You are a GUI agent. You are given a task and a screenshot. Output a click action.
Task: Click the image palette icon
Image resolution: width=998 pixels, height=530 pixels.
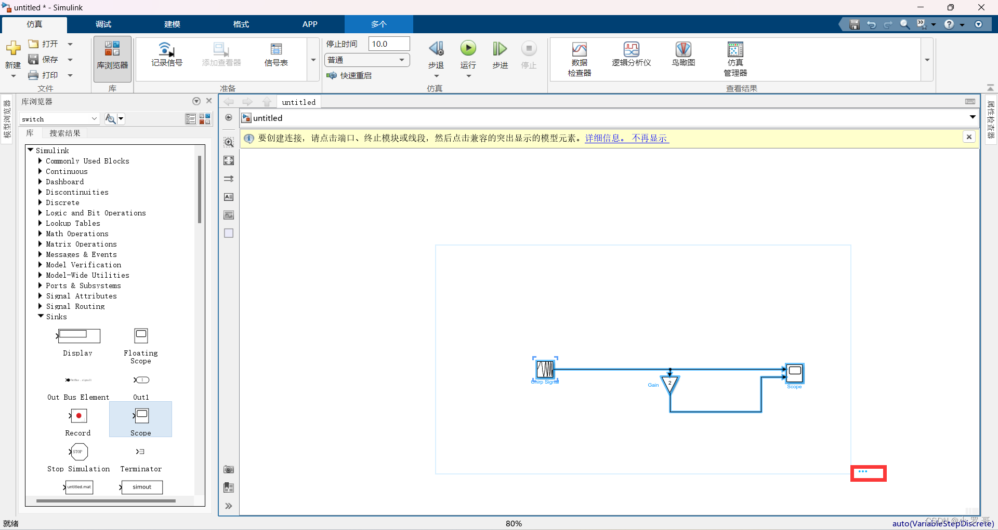[x=229, y=215]
